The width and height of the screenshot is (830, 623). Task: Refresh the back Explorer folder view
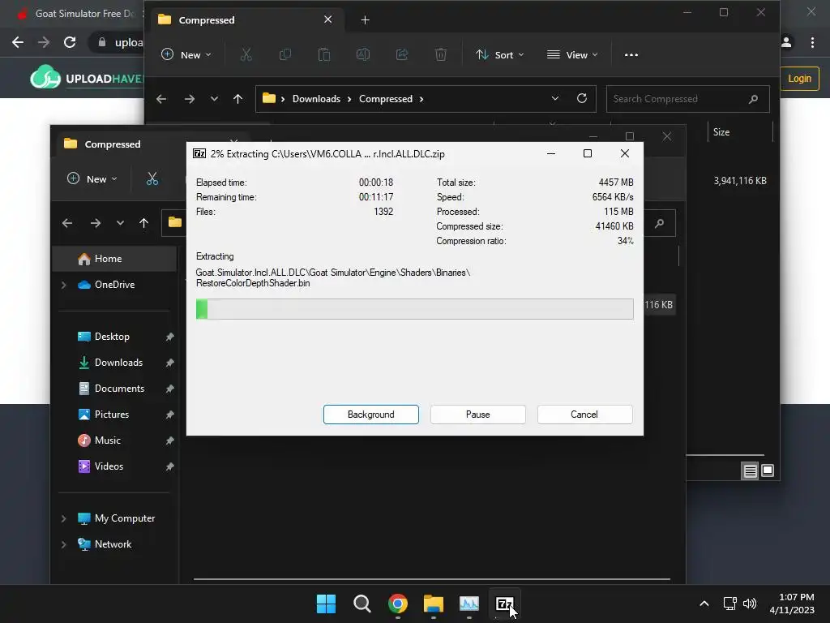582,98
